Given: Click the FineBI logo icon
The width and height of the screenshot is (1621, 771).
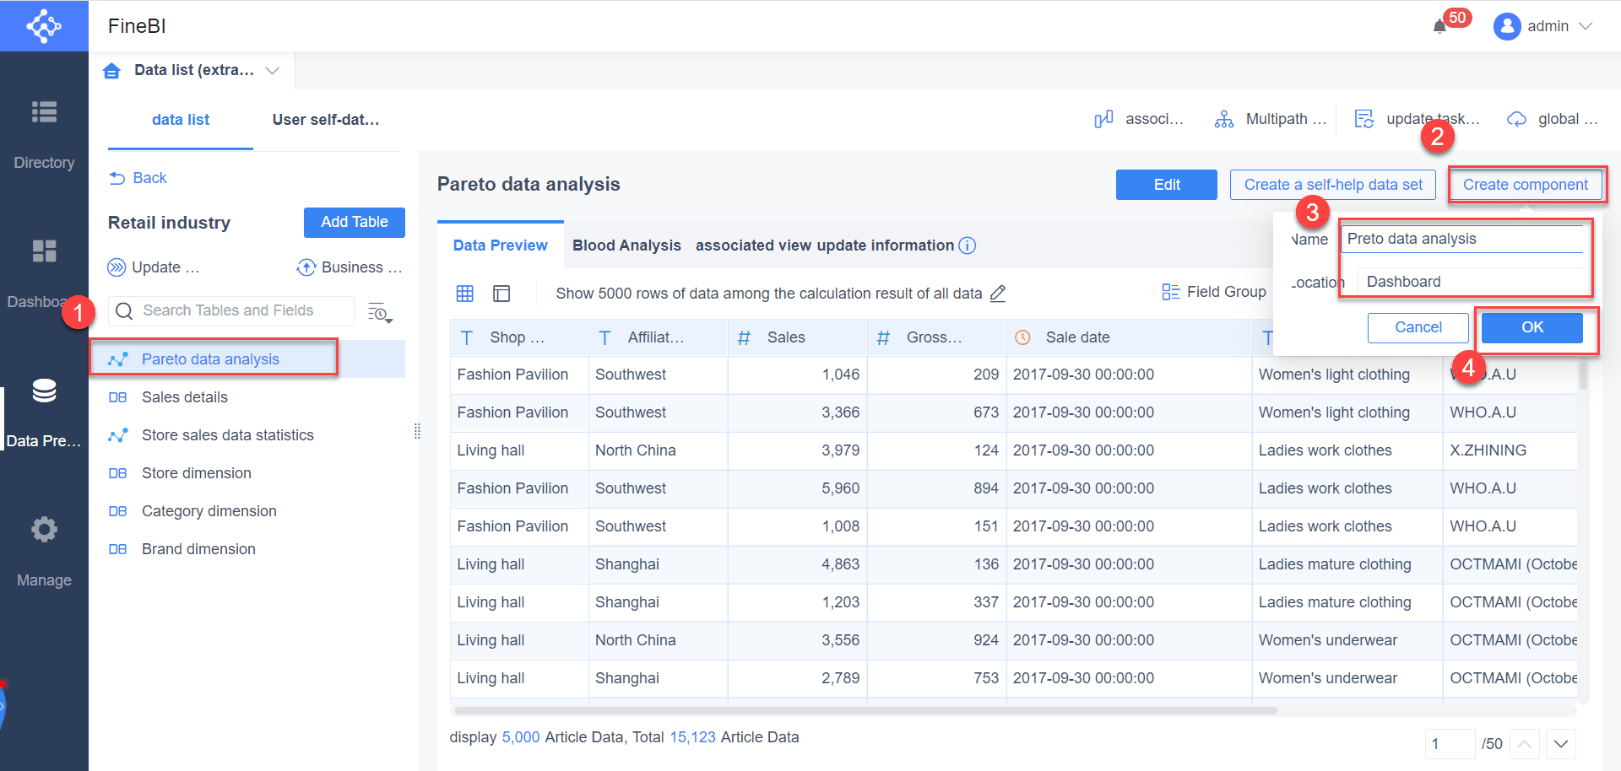Looking at the screenshot, I should (44, 26).
